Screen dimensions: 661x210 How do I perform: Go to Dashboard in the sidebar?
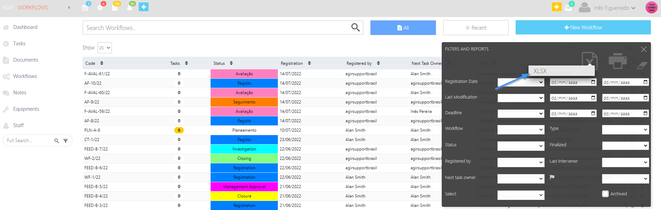pos(25,27)
